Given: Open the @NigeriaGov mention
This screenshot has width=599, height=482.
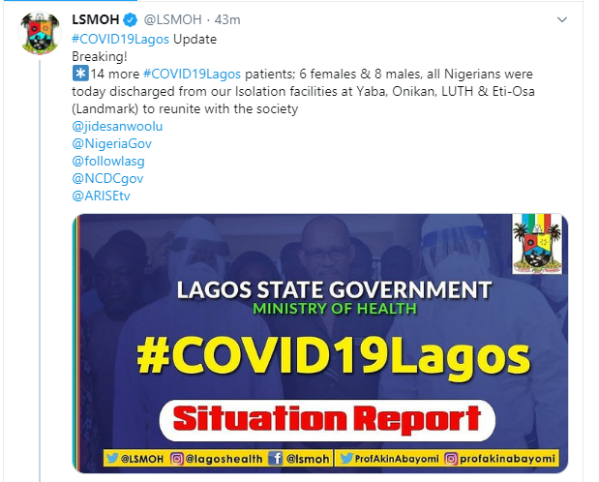Looking at the screenshot, I should [111, 143].
